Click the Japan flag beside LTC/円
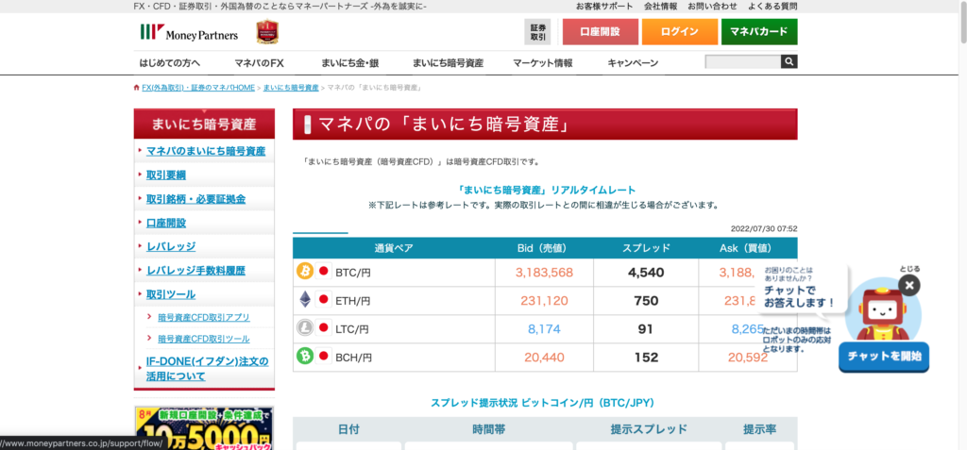This screenshot has height=450, width=967. pyautogui.click(x=324, y=328)
